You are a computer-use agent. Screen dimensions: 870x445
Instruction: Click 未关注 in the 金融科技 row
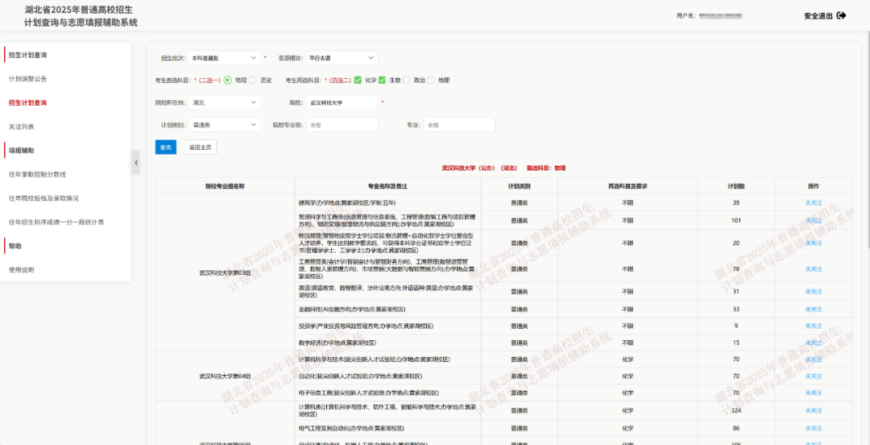[x=814, y=309]
